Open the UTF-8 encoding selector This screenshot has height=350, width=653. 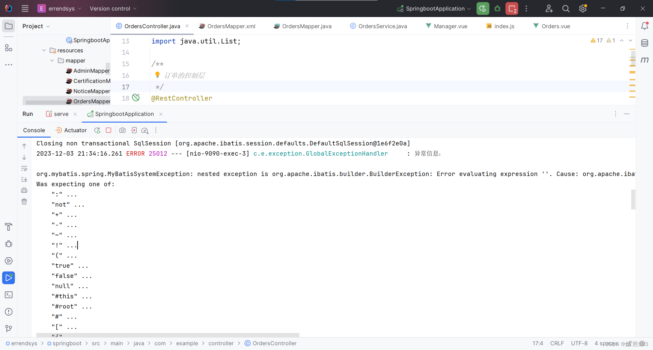579,343
